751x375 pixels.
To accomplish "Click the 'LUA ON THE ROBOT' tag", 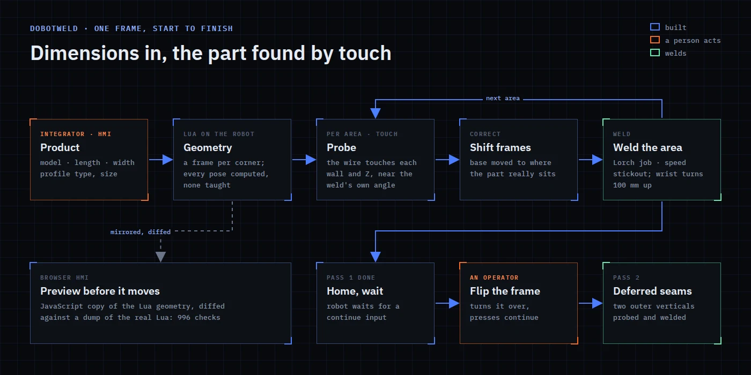I will pyautogui.click(x=219, y=134).
